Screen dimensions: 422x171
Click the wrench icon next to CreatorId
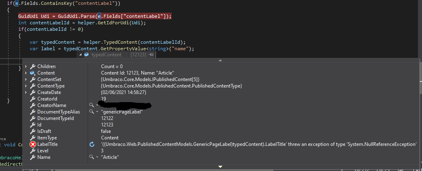coord(32,99)
